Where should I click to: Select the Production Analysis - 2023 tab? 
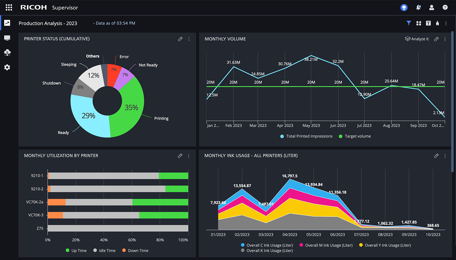click(48, 23)
